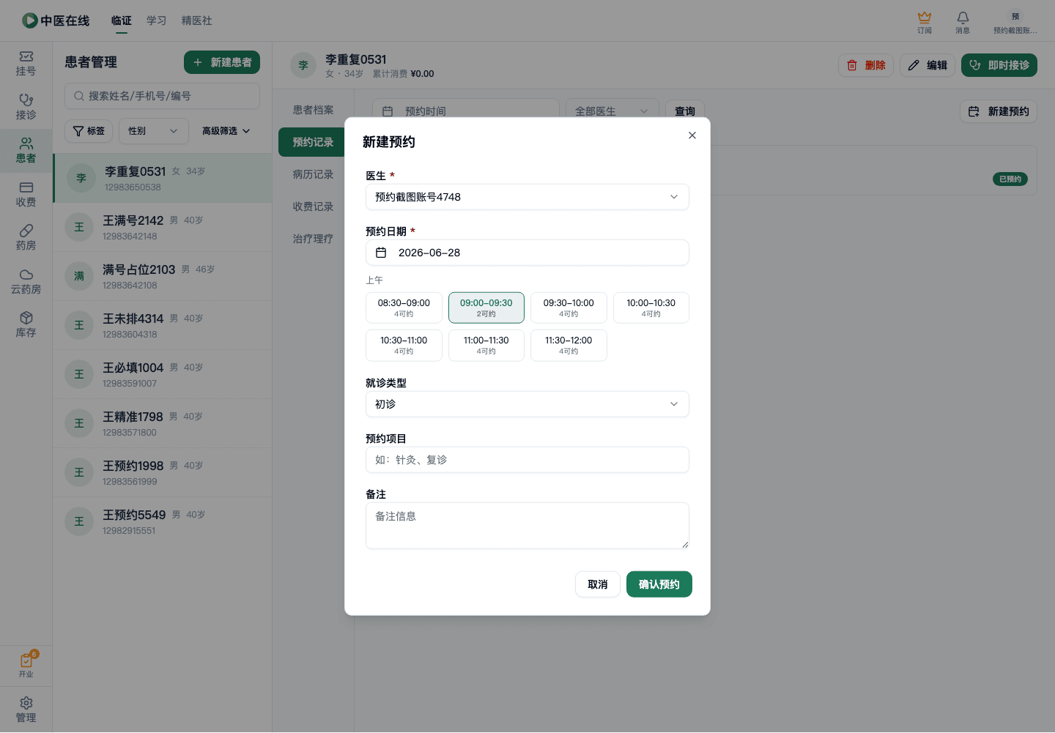
Task: Click the 确认预约 confirm button
Action: click(x=659, y=584)
